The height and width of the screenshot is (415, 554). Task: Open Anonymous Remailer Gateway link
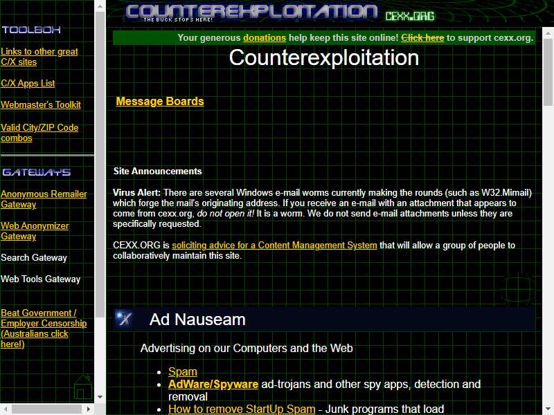coord(44,199)
